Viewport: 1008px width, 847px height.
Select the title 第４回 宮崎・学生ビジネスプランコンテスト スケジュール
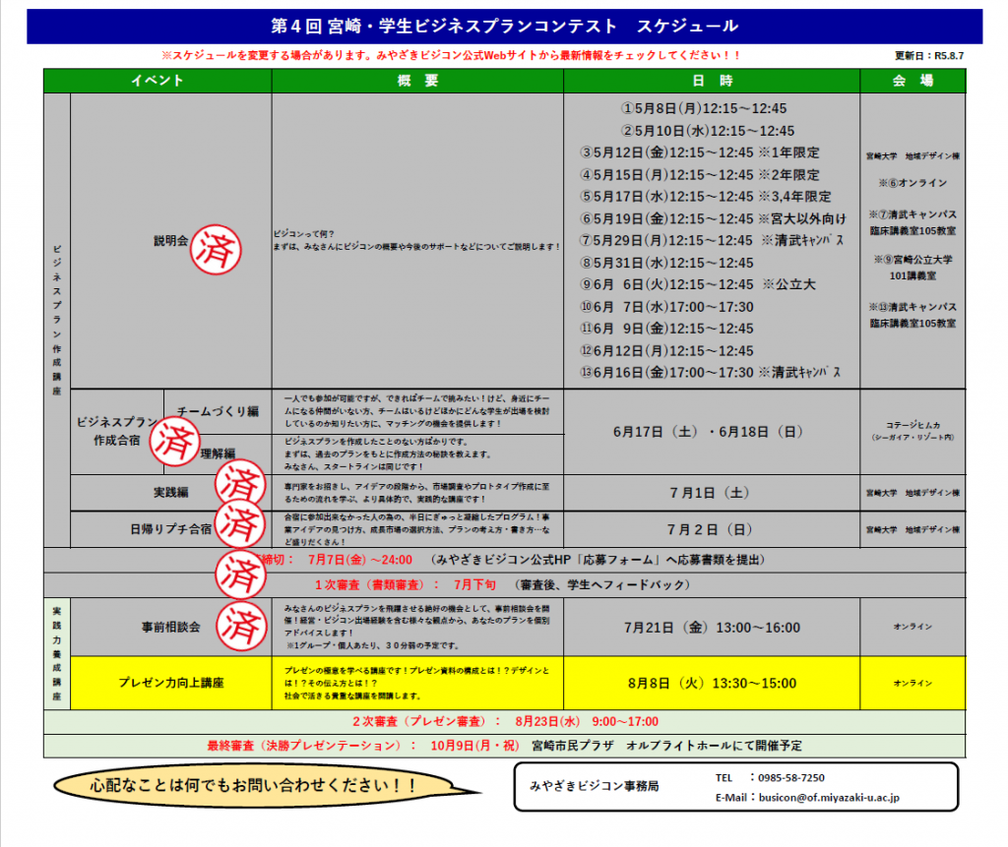coord(505,27)
